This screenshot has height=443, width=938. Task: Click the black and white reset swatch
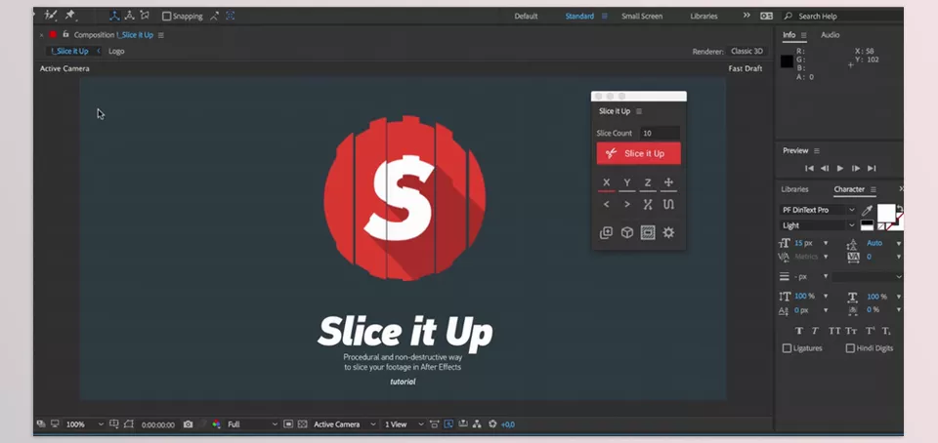[867, 225]
